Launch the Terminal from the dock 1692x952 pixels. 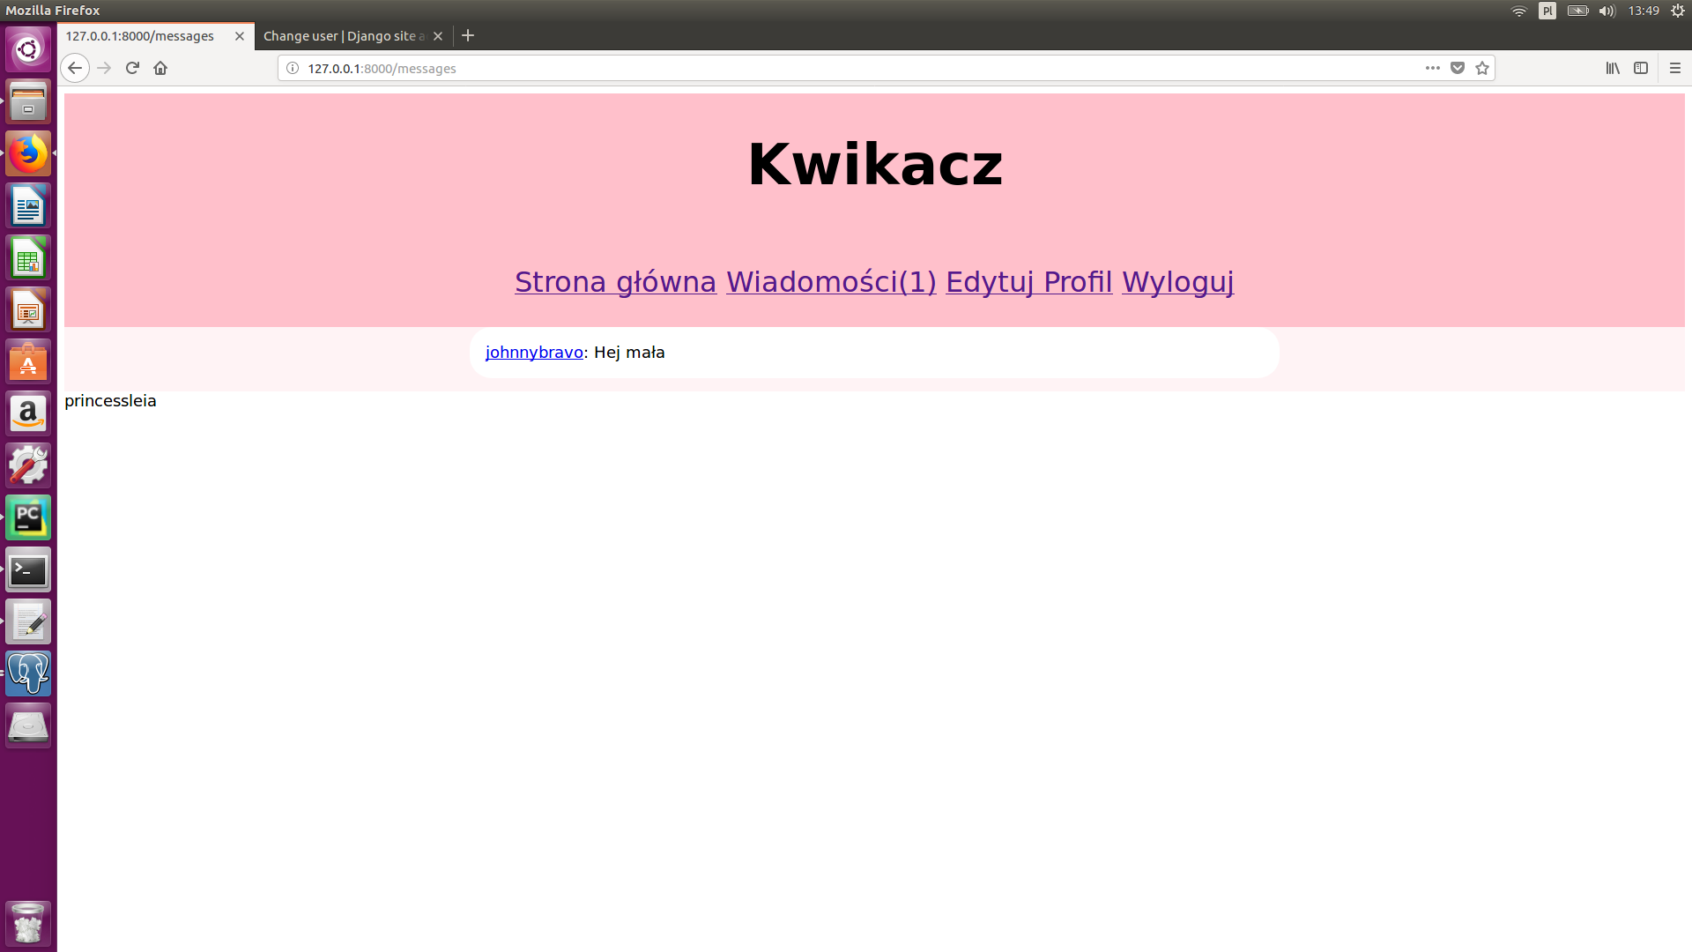pyautogui.click(x=27, y=569)
